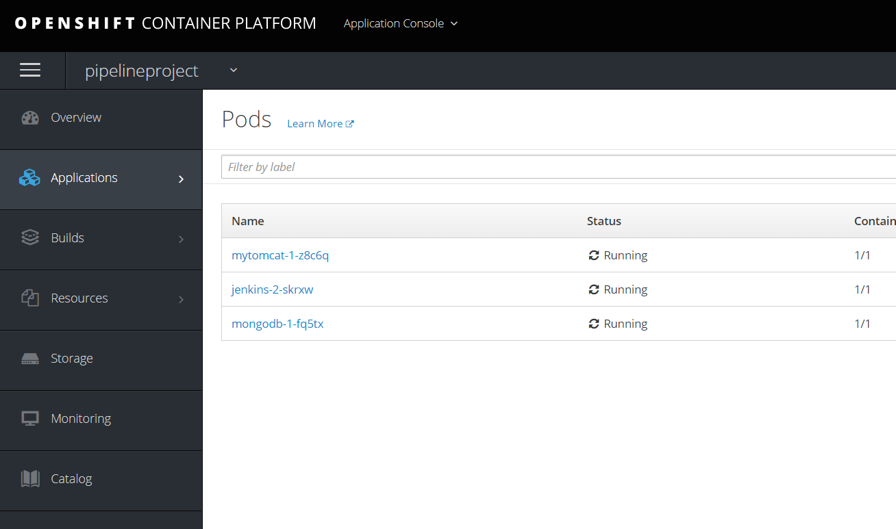This screenshot has width=896, height=529.
Task: Click the hamburger menu icon
Action: pyautogui.click(x=30, y=70)
